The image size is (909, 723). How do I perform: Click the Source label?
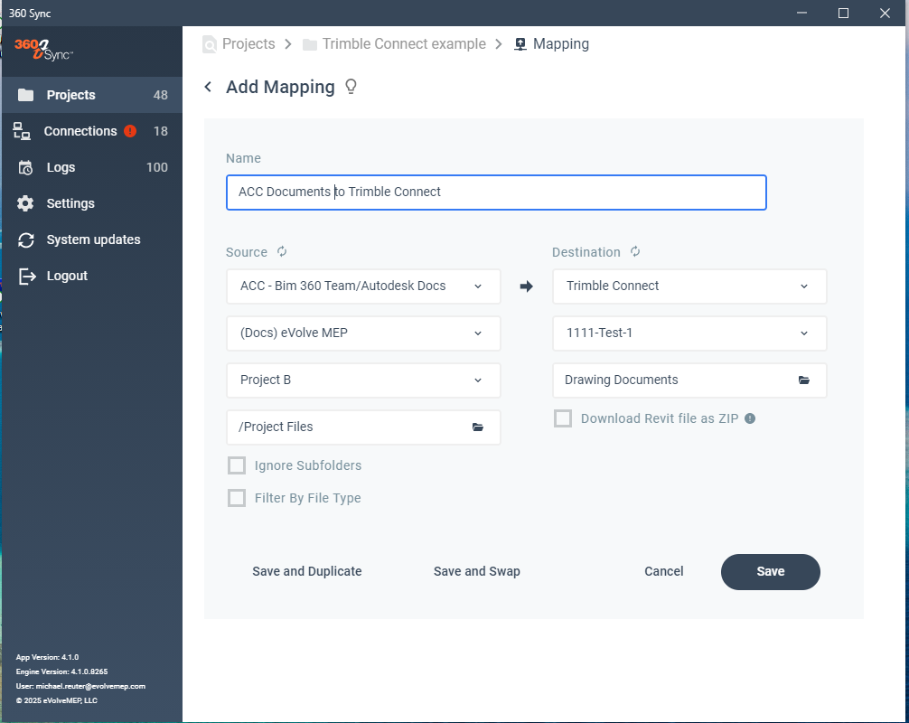click(247, 252)
